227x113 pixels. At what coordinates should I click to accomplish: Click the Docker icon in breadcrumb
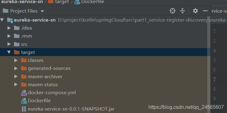(77, 2)
